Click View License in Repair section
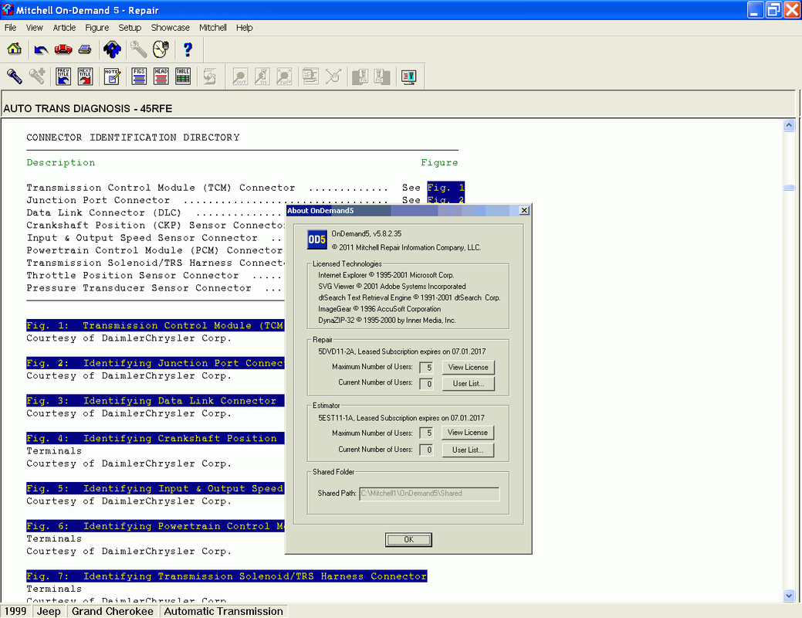802x618 pixels. [468, 367]
